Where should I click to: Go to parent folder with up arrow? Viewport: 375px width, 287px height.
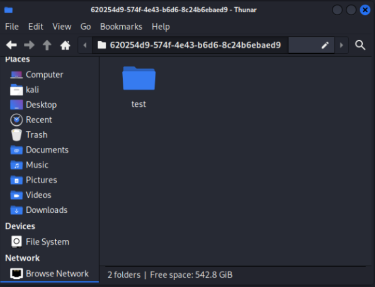[47, 45]
